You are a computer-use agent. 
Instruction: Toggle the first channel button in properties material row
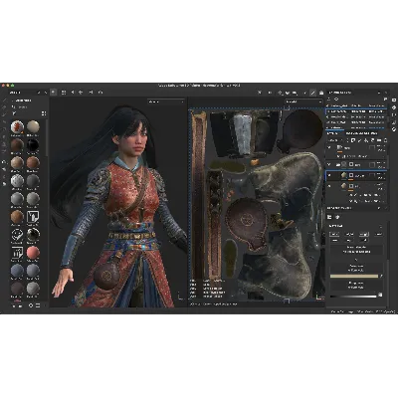tap(334, 235)
